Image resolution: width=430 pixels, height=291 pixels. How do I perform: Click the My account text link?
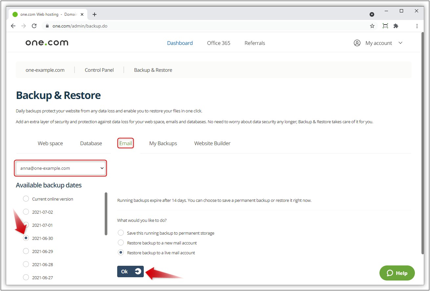click(x=379, y=43)
